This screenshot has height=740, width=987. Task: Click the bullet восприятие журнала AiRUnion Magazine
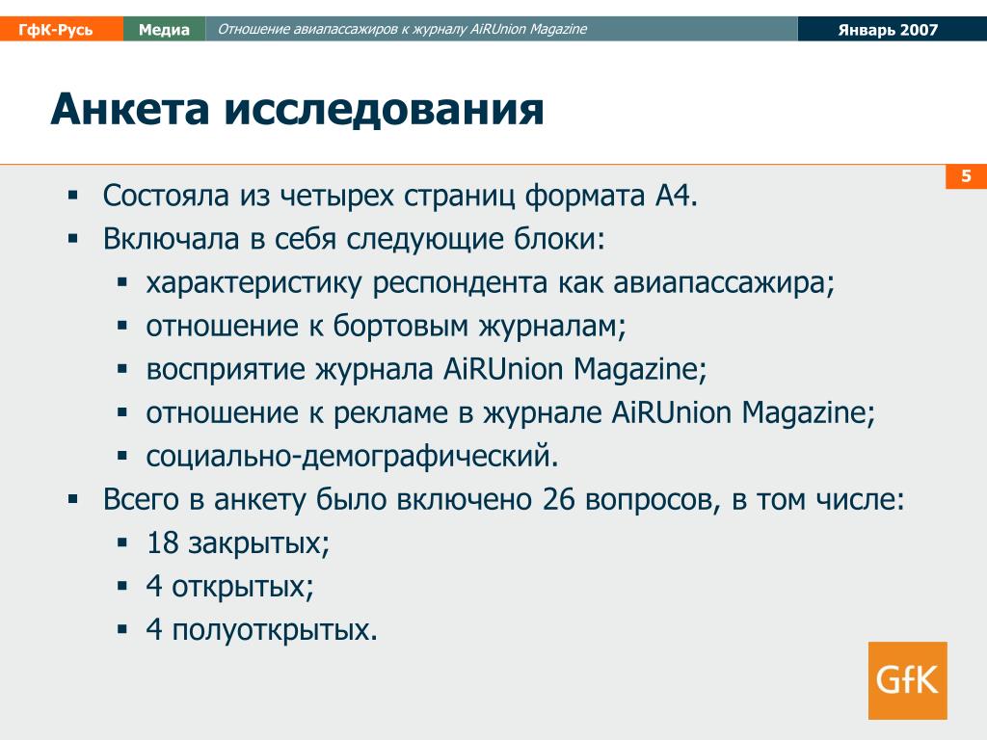click(x=426, y=369)
